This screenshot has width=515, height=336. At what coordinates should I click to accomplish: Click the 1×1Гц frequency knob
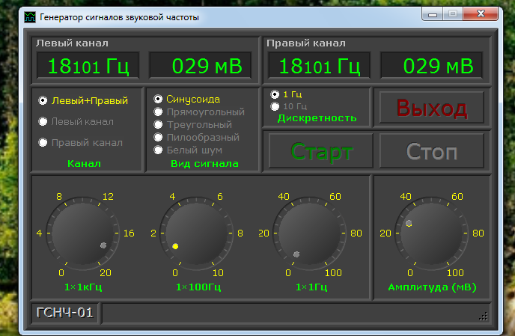[308, 233]
